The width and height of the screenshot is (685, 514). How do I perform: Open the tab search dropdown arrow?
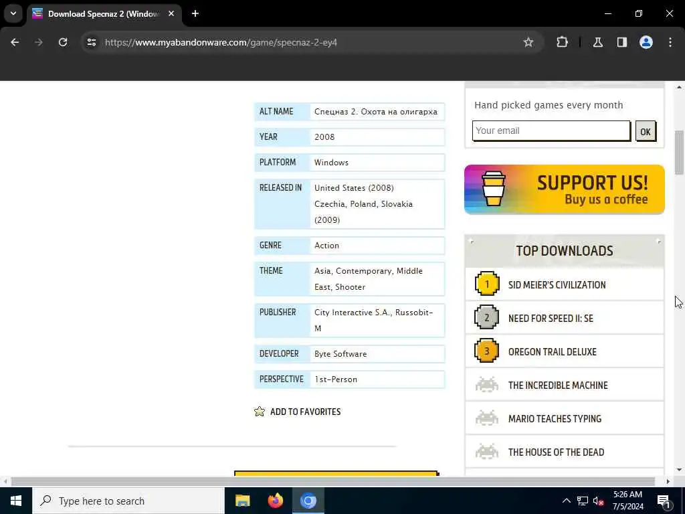pos(13,13)
